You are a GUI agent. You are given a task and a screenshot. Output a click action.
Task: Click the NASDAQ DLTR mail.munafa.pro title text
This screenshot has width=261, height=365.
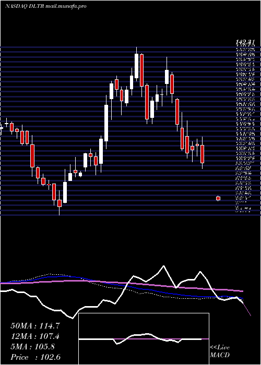(x=46, y=6)
